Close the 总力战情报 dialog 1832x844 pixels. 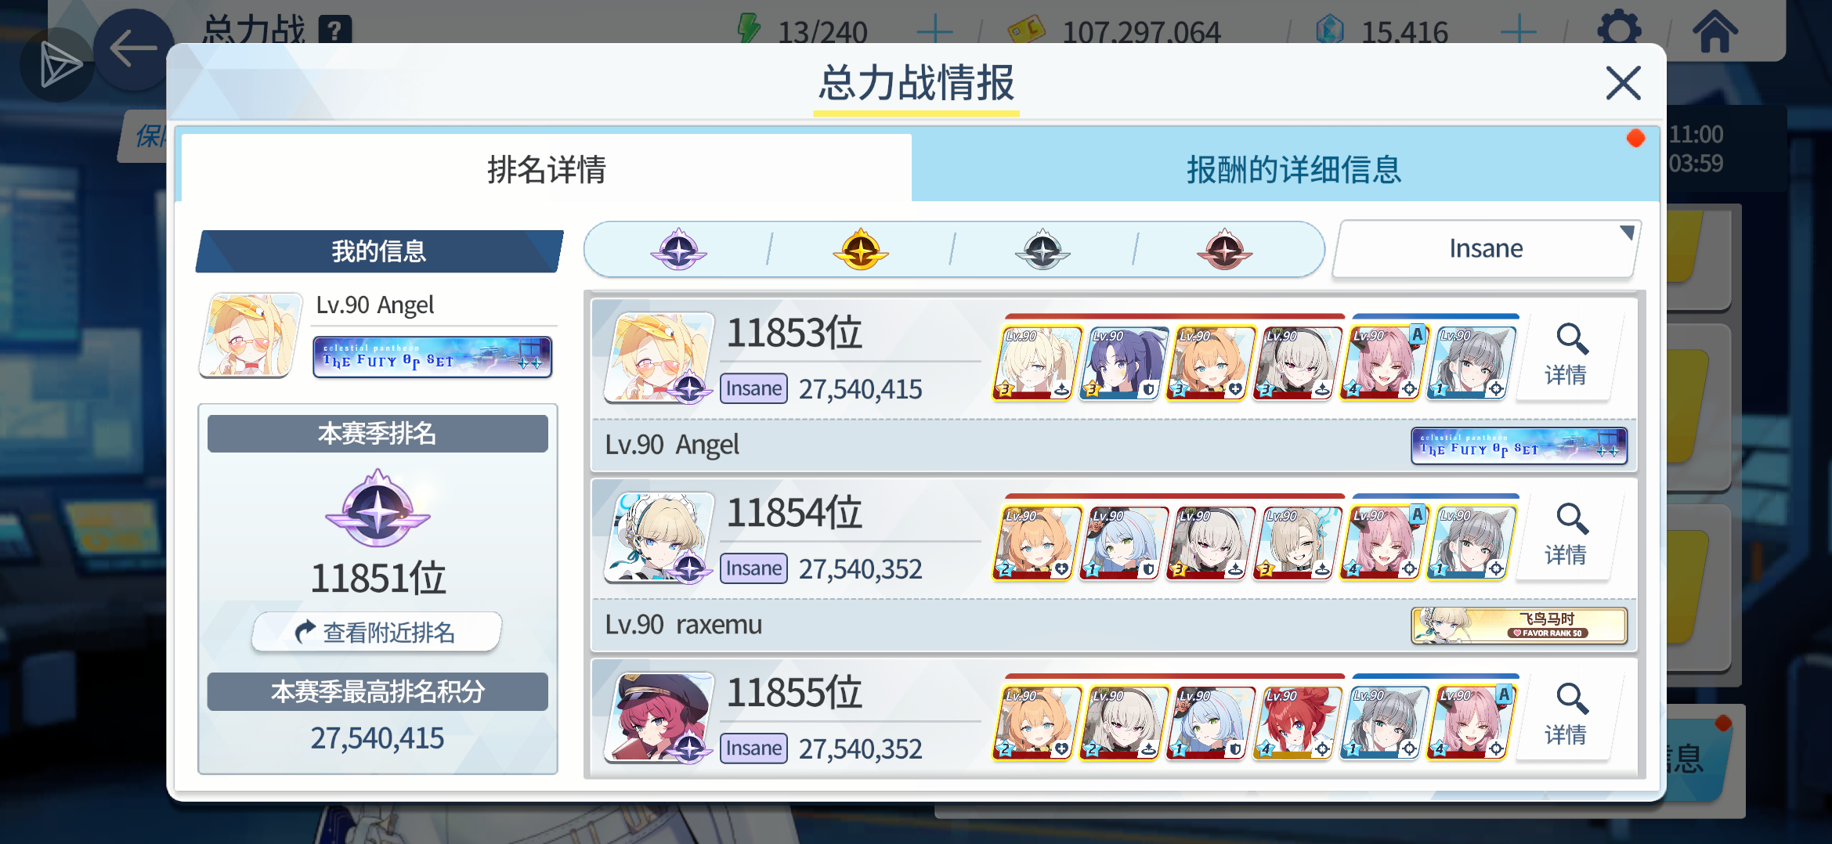pyautogui.click(x=1623, y=82)
